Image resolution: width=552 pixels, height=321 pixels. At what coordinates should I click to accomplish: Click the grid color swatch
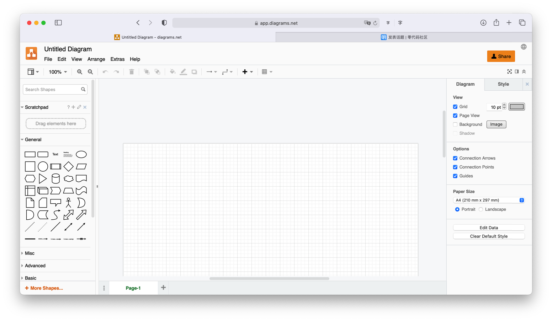pos(516,107)
